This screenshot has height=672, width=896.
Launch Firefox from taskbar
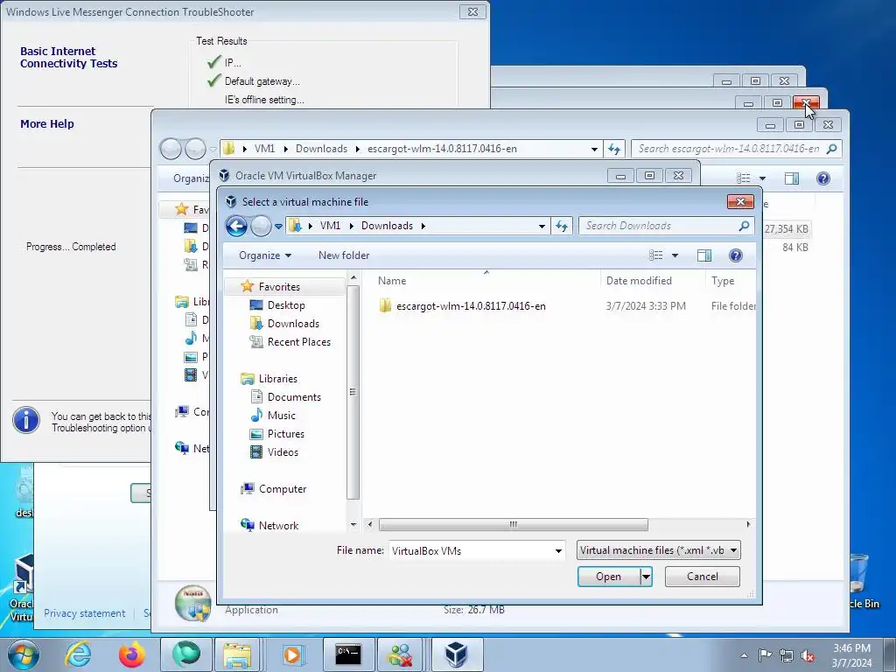(x=131, y=654)
